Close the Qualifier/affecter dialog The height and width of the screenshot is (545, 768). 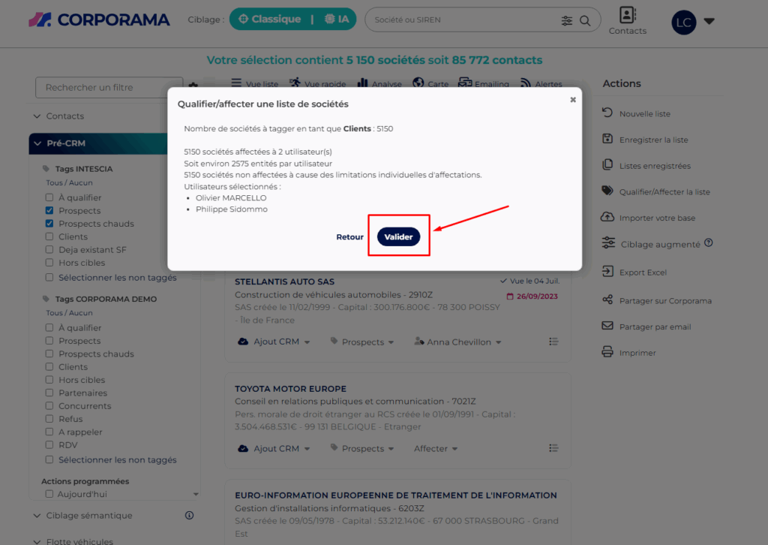coord(573,99)
